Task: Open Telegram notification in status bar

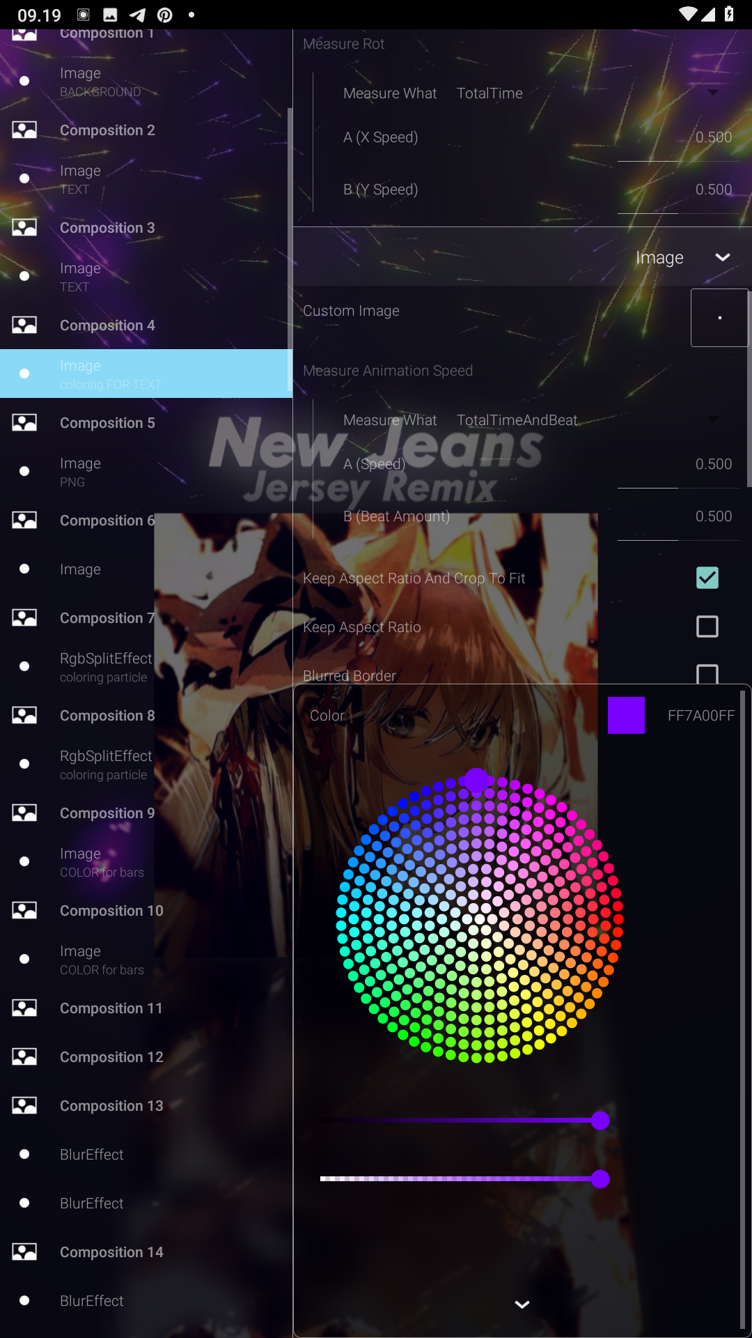Action: coord(138,15)
